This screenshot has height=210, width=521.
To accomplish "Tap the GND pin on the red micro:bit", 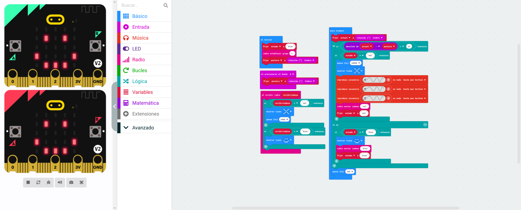I will click(98, 164).
